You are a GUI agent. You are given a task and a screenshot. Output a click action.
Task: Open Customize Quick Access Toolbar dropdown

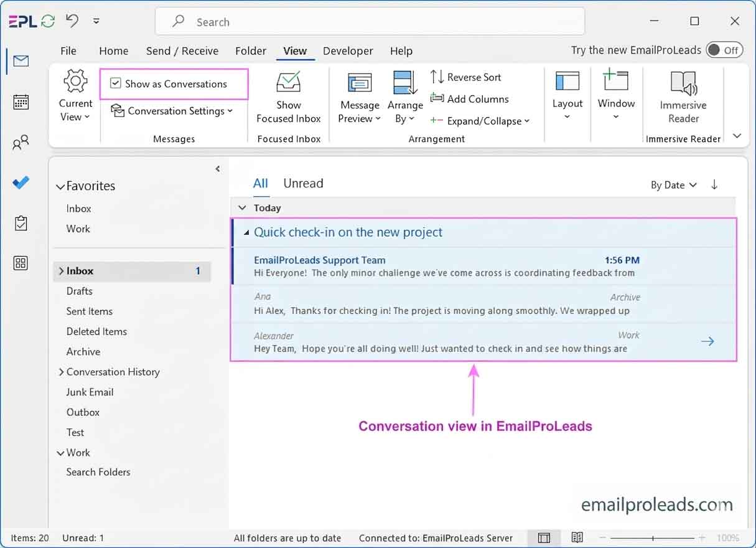(x=96, y=21)
